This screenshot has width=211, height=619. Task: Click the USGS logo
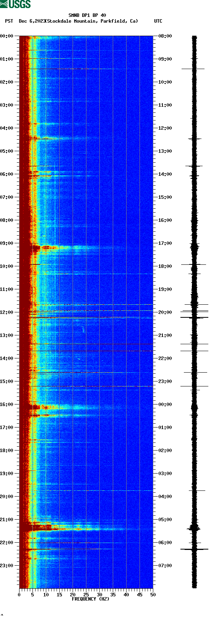coord(15,4)
